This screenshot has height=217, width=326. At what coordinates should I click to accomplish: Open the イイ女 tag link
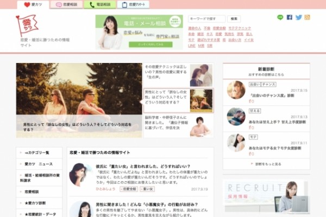pos(249,40)
